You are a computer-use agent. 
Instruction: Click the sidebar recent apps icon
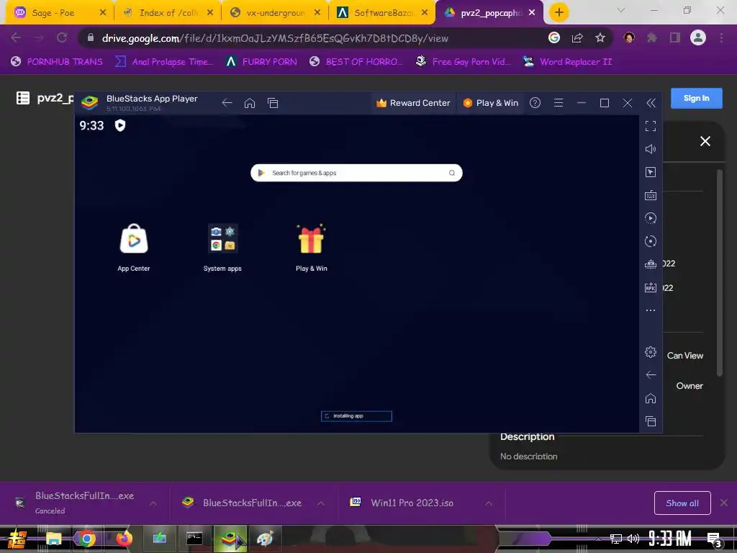pos(651,421)
